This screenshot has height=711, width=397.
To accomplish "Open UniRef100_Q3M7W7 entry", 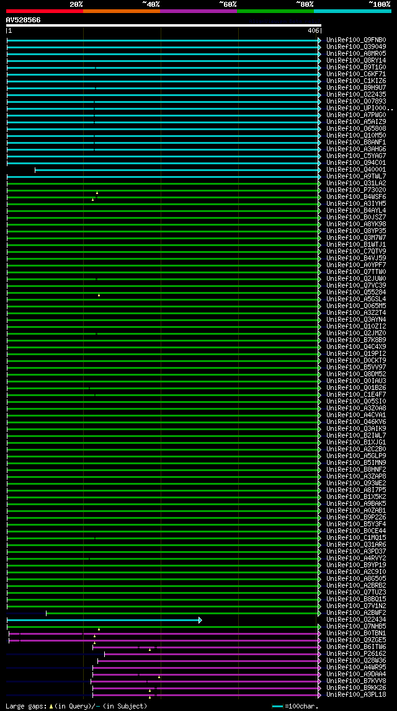I will tap(356, 237).
